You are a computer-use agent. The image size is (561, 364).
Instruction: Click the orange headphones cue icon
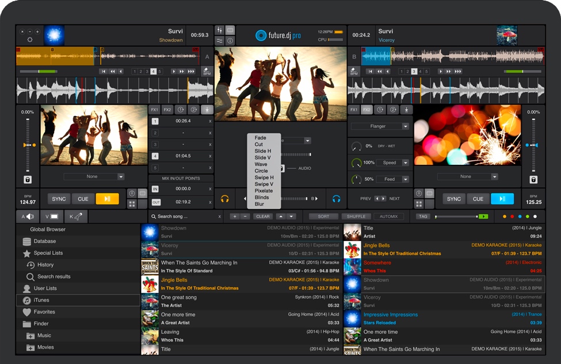[225, 199]
